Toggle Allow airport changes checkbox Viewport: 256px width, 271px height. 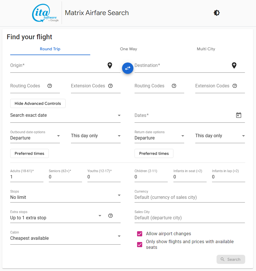(140, 234)
